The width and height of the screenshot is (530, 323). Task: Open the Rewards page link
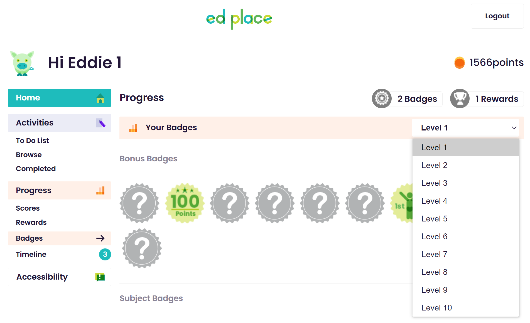[x=31, y=222]
